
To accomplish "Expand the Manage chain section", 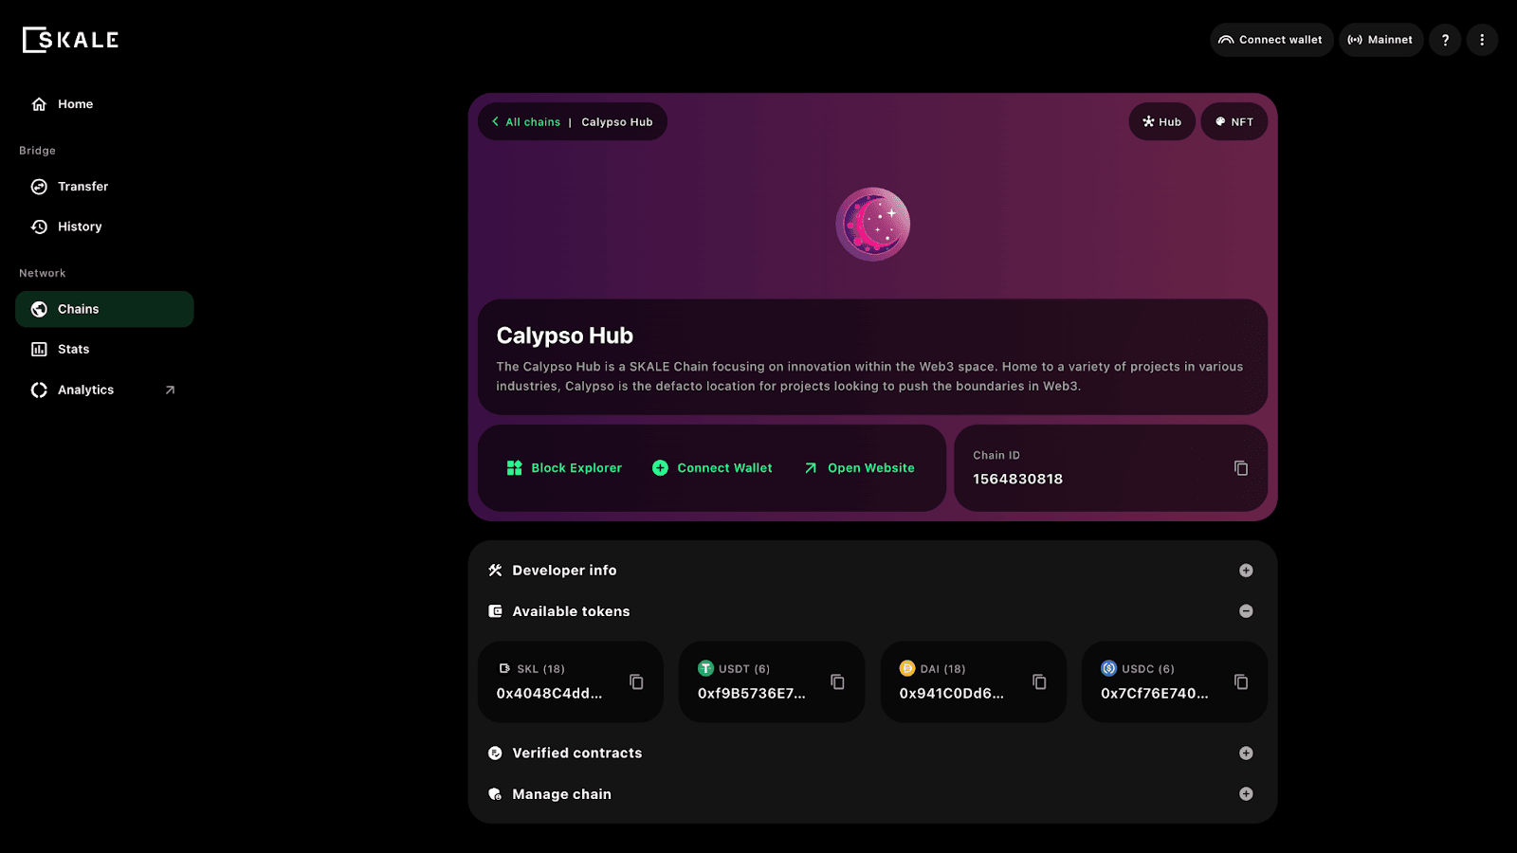I will 1246,794.
